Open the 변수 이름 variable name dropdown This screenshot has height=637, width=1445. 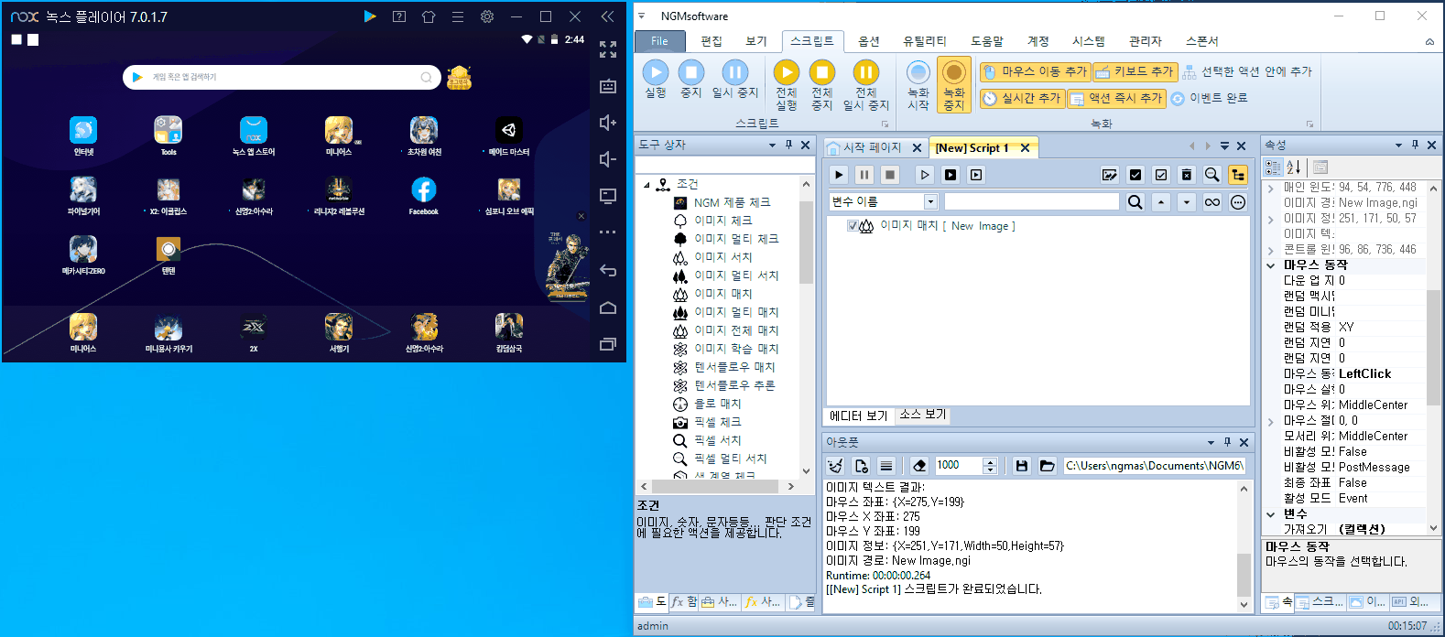click(930, 202)
